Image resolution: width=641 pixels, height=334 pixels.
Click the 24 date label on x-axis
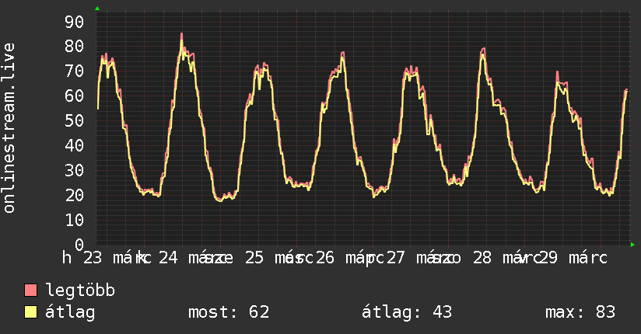tap(168, 258)
